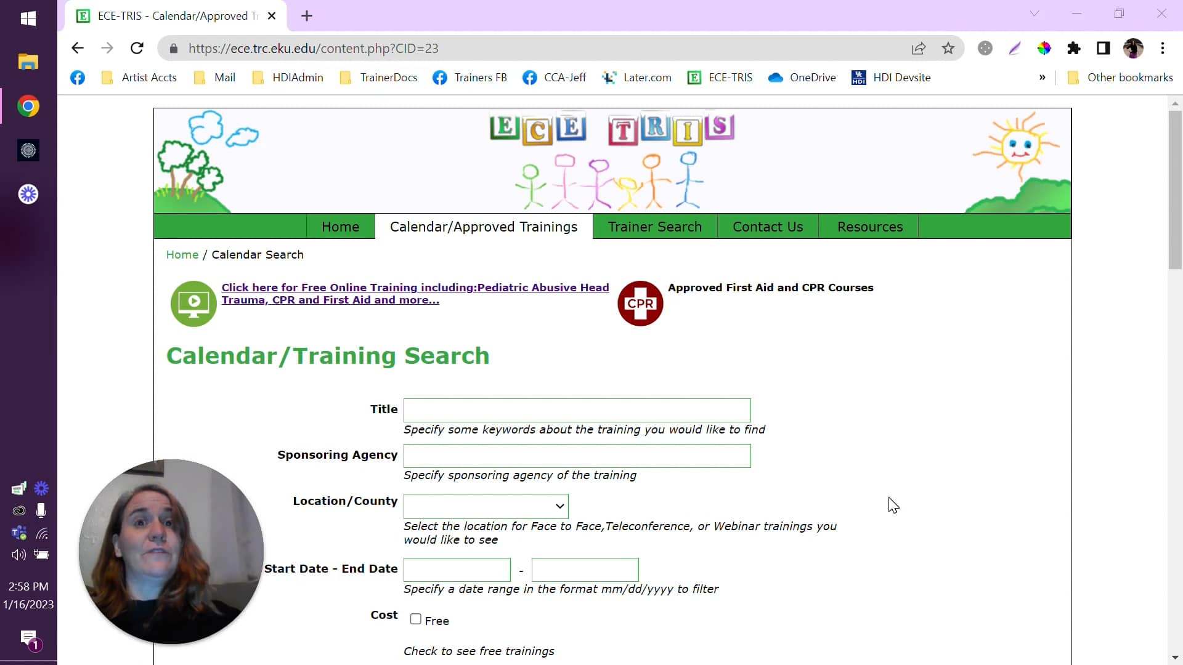Open Google Chrome from the sidebar

click(28, 106)
